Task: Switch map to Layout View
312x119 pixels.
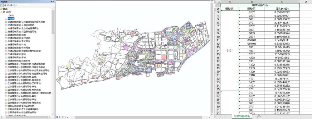Action: coord(60,117)
